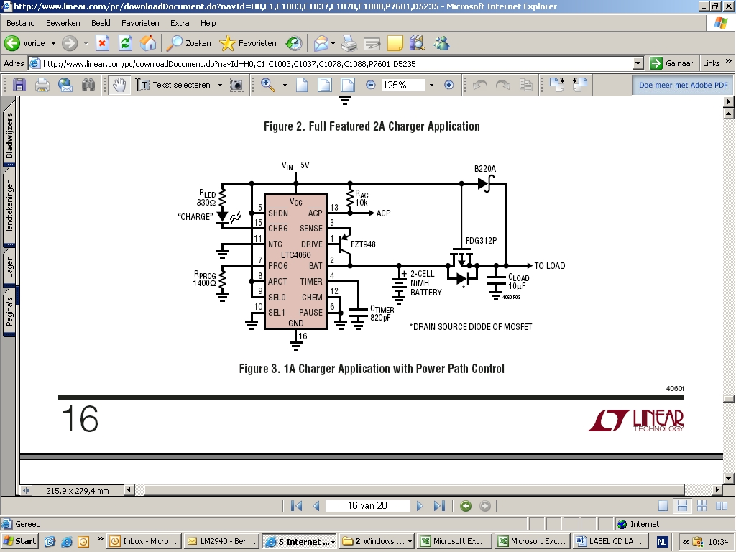Click the Save a copy icon in Adobe toolbar
The height and width of the screenshot is (552, 736).
[x=19, y=85]
